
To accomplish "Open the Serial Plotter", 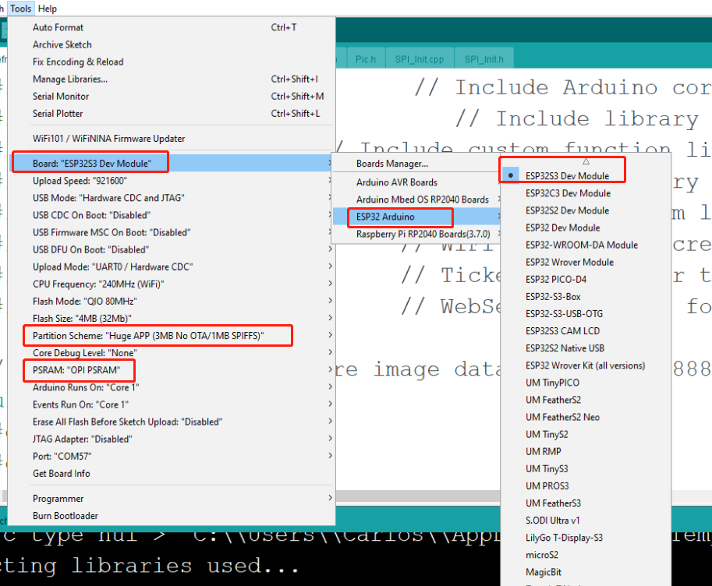I will tap(172, 114).
